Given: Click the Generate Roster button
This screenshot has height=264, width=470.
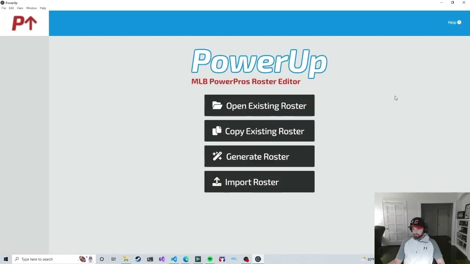Looking at the screenshot, I should click(x=259, y=157).
